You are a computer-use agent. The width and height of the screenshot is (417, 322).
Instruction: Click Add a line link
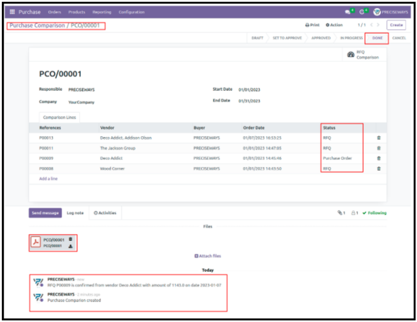(x=48, y=178)
